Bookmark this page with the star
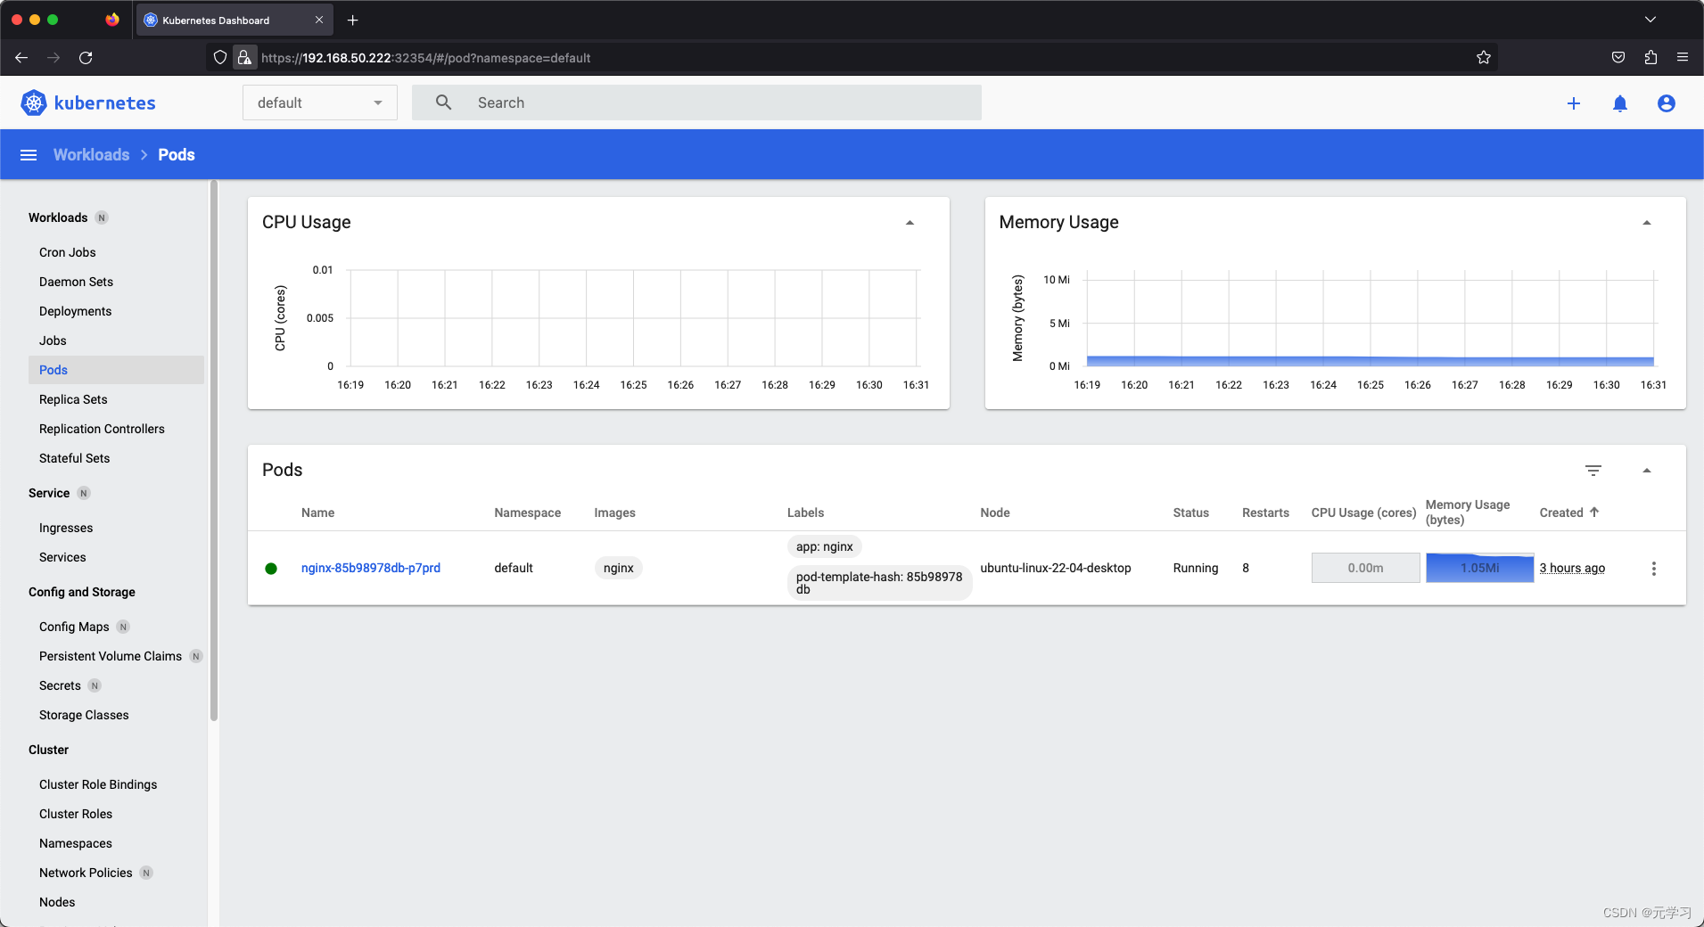 click(1484, 58)
